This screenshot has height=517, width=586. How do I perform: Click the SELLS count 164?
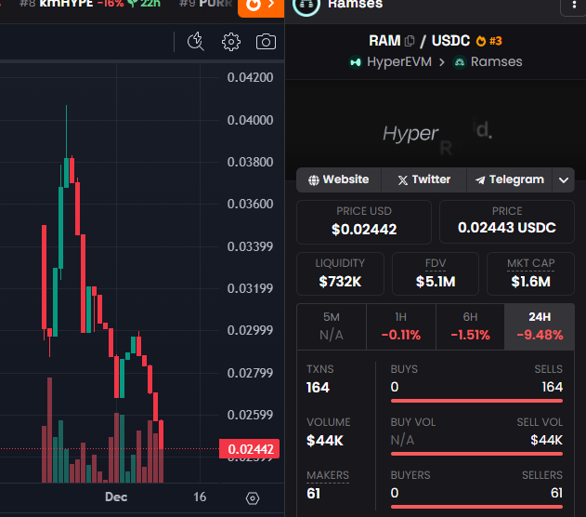553,387
